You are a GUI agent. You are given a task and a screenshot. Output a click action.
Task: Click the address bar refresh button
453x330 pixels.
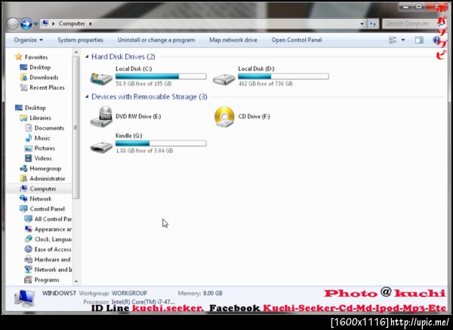[373, 24]
